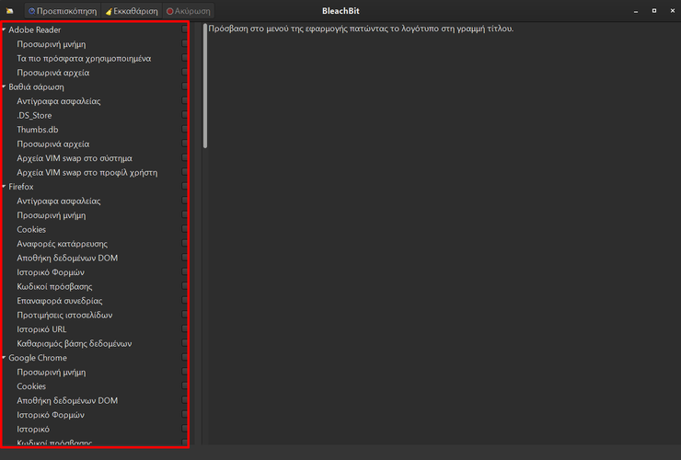Select Καθαρισμός βάσης δεδομένων entry
This screenshot has height=460, width=681.
75,344
